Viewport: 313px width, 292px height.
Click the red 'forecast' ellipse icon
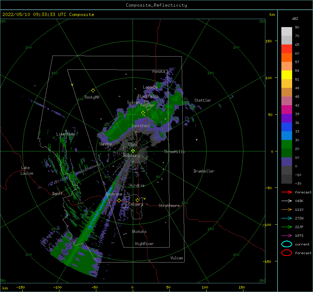(x=287, y=253)
